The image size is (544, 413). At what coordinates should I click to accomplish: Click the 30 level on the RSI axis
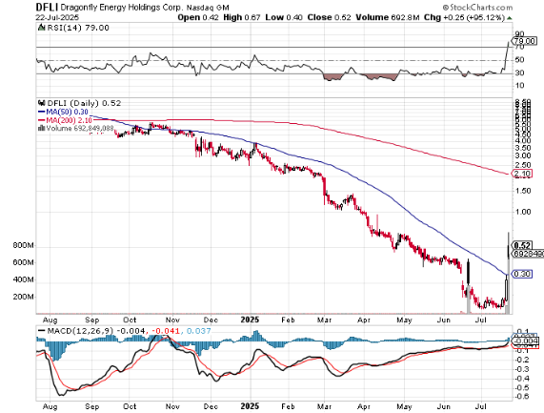click(520, 72)
